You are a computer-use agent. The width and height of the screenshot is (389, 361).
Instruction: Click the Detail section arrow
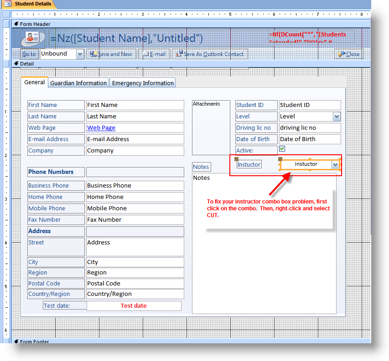[16, 63]
